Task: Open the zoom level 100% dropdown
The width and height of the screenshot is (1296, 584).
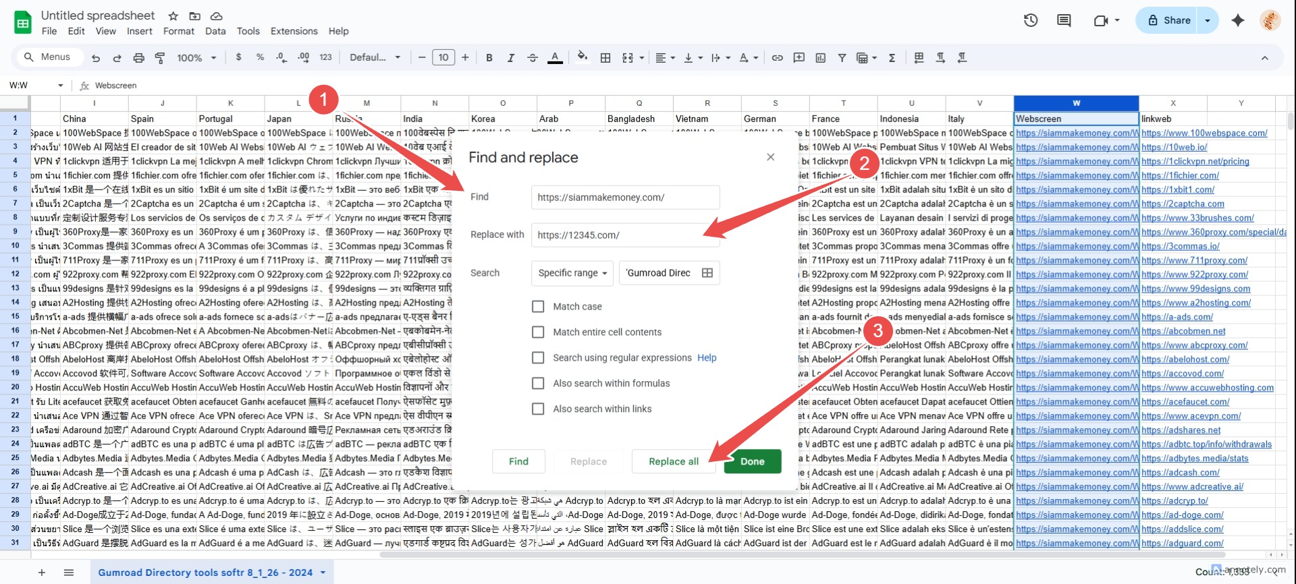Action: tap(196, 58)
